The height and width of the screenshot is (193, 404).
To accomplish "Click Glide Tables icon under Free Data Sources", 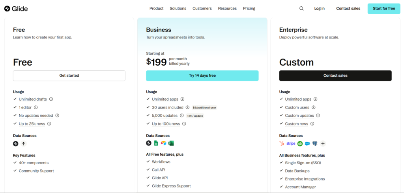I will pos(16,144).
